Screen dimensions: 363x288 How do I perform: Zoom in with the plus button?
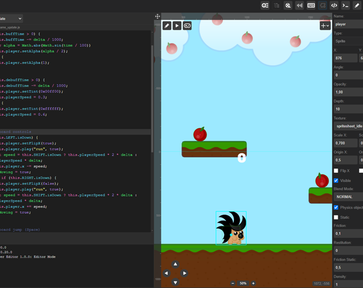(x=254, y=283)
